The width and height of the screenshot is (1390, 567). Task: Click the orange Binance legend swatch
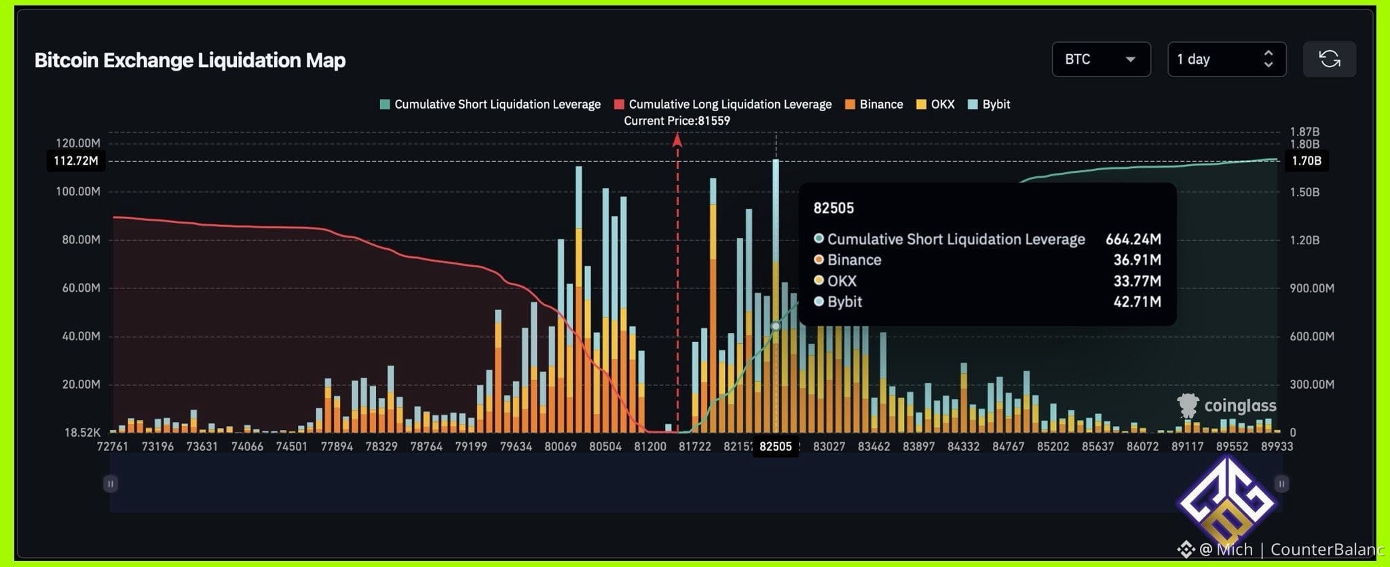point(850,104)
